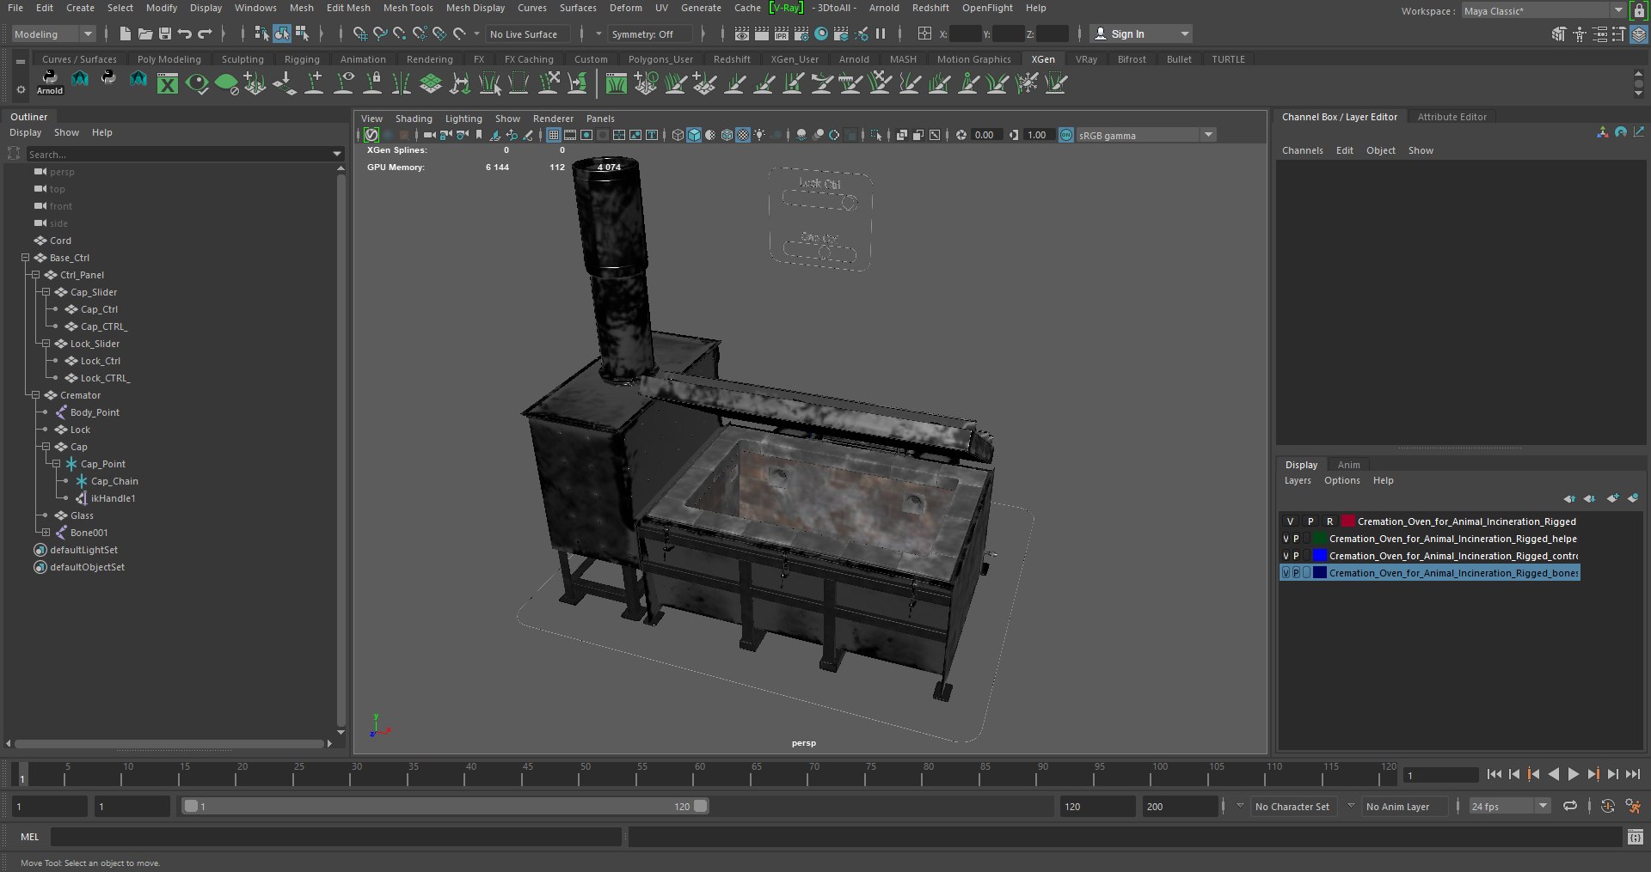The width and height of the screenshot is (1651, 872).
Task: Open the sRGB gamma view transform dropdown
Action: (1145, 135)
